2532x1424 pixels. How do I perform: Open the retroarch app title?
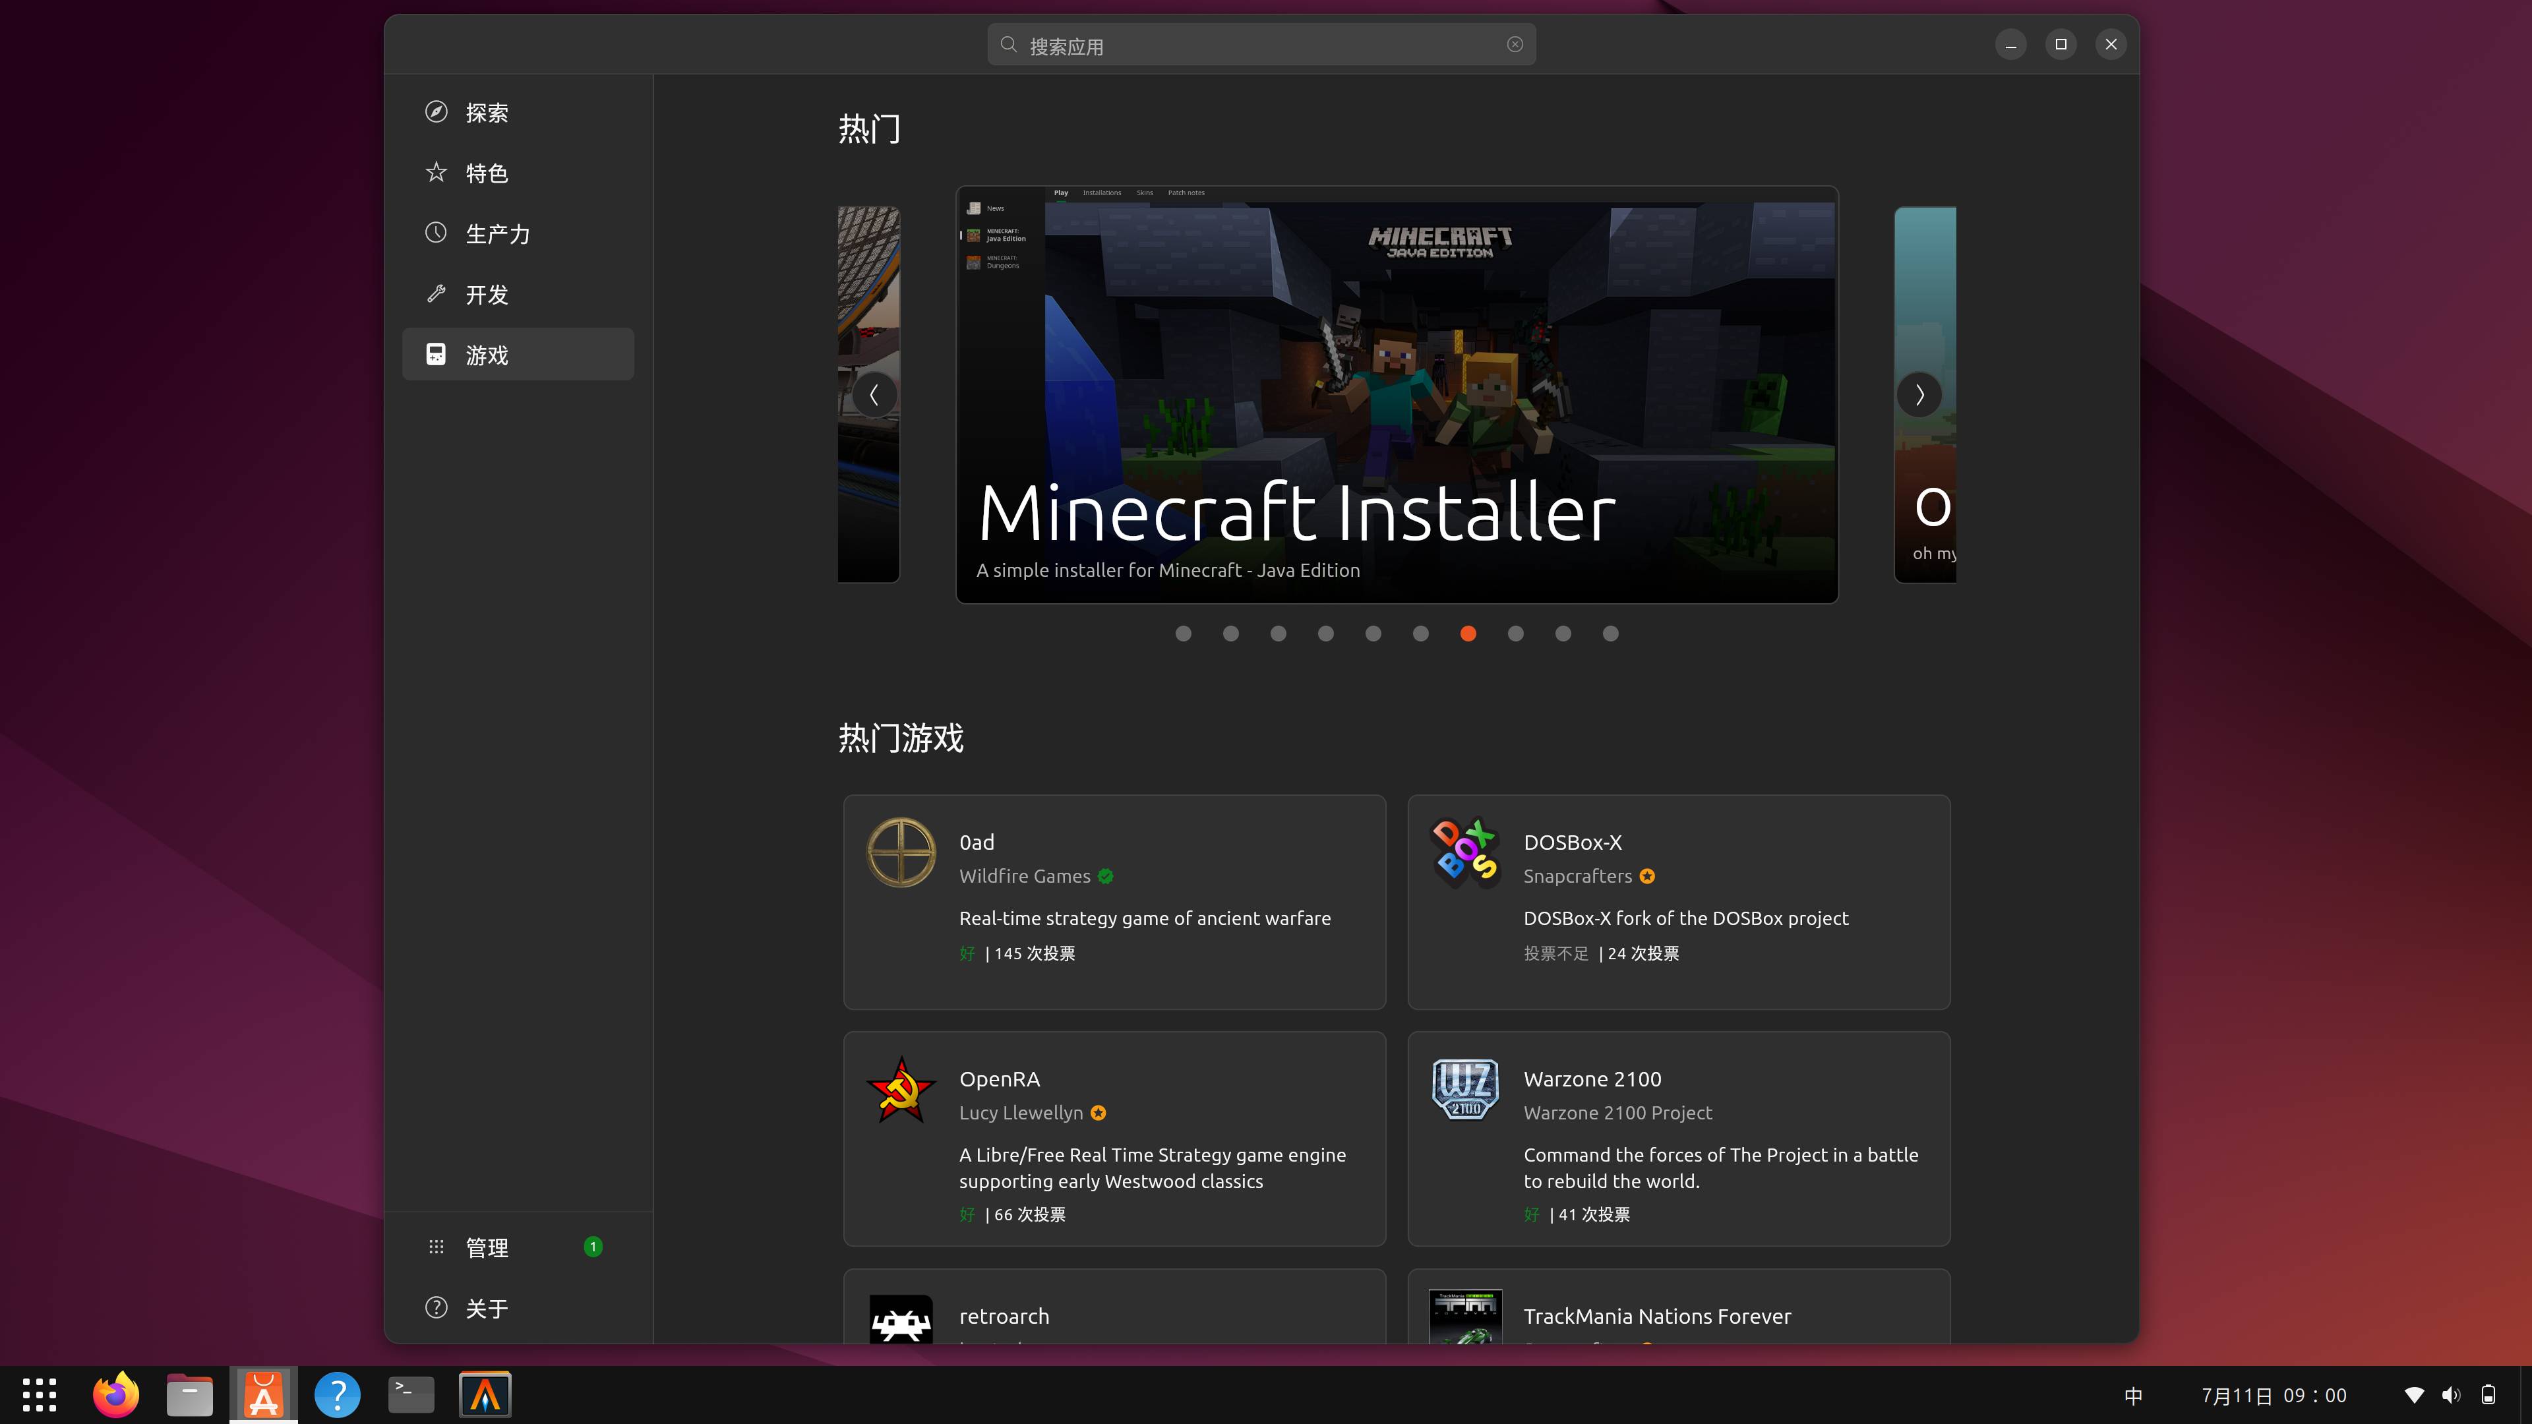tap(1004, 1316)
